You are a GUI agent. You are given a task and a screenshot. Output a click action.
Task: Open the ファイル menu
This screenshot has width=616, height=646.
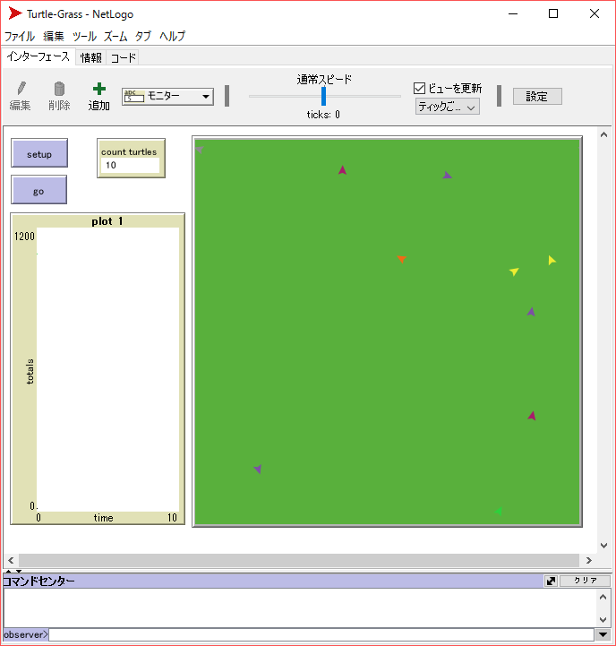20,37
